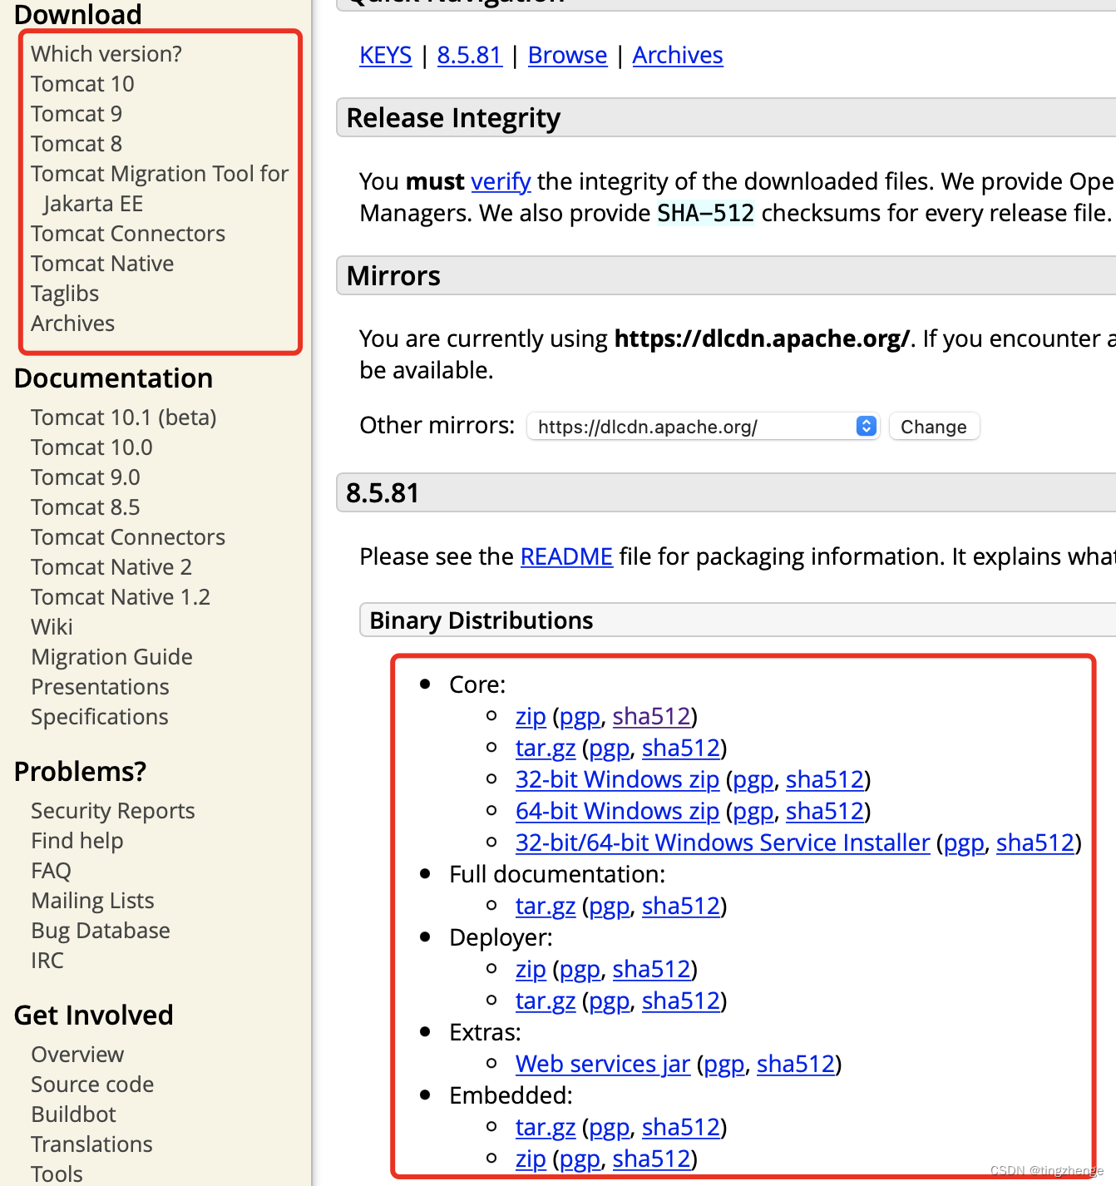Download the 32-bit/64-bit Windows Service Installer
Viewport: 1116px width, 1186px height.
tap(723, 843)
